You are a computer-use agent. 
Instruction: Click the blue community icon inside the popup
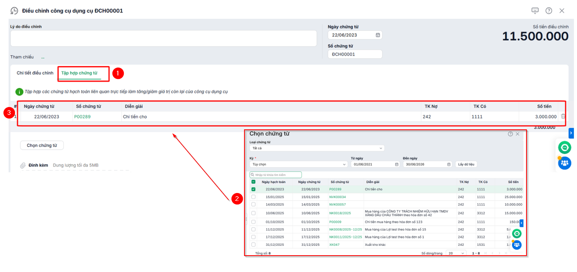[517, 245]
